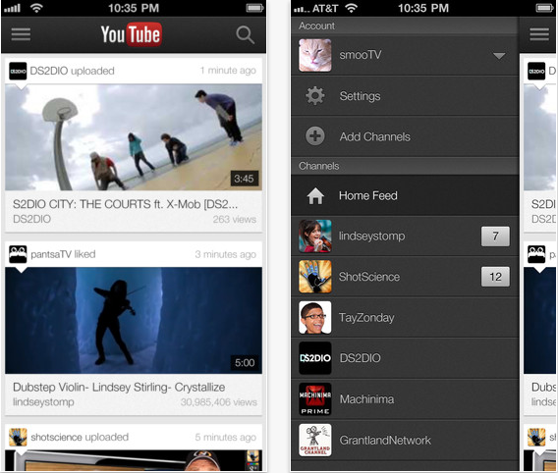Tap the '3 minutes ago' timestamp

pyautogui.click(x=226, y=254)
